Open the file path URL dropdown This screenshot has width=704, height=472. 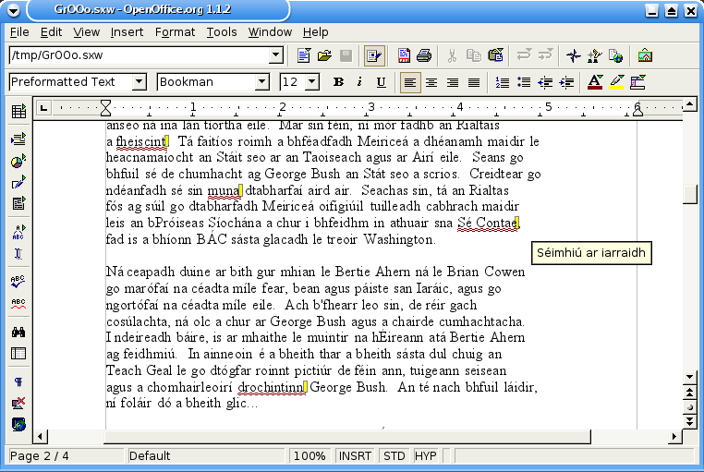pos(276,55)
